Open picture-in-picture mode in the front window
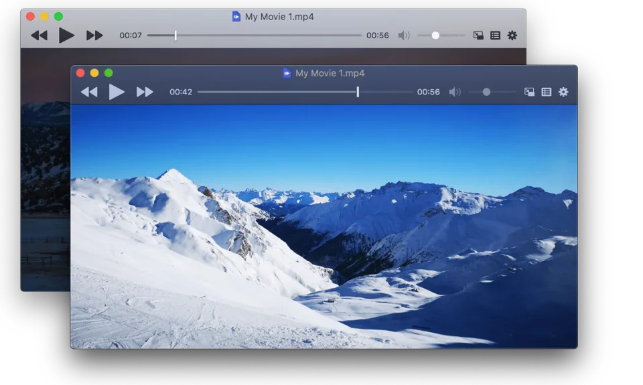The height and width of the screenshot is (385, 643). 529,92
